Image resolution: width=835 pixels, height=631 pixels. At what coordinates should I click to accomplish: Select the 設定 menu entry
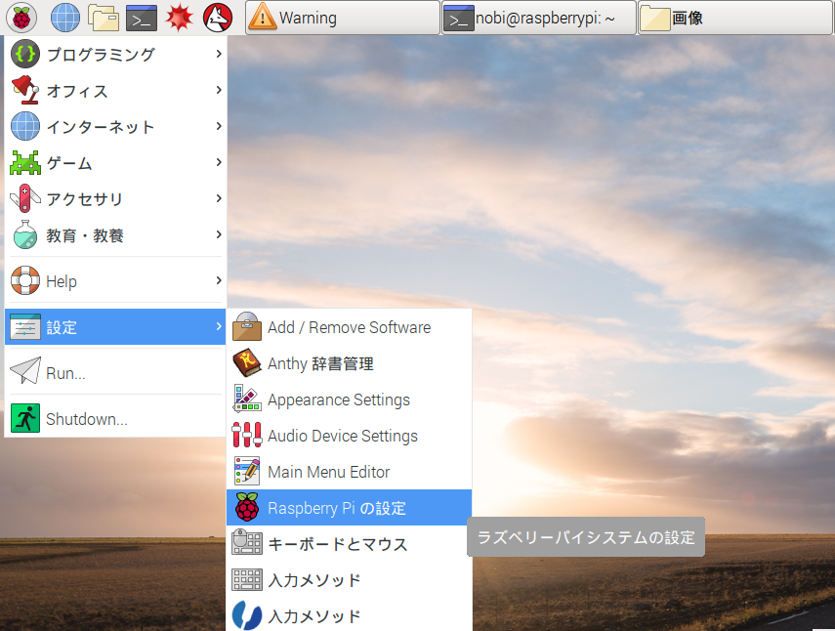click(115, 326)
